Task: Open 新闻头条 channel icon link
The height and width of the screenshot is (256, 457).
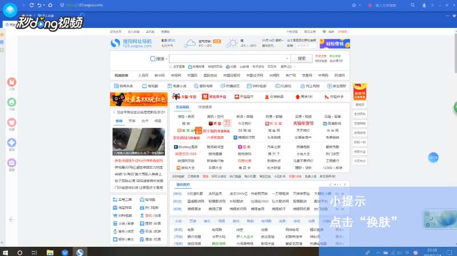Action: click(x=123, y=86)
